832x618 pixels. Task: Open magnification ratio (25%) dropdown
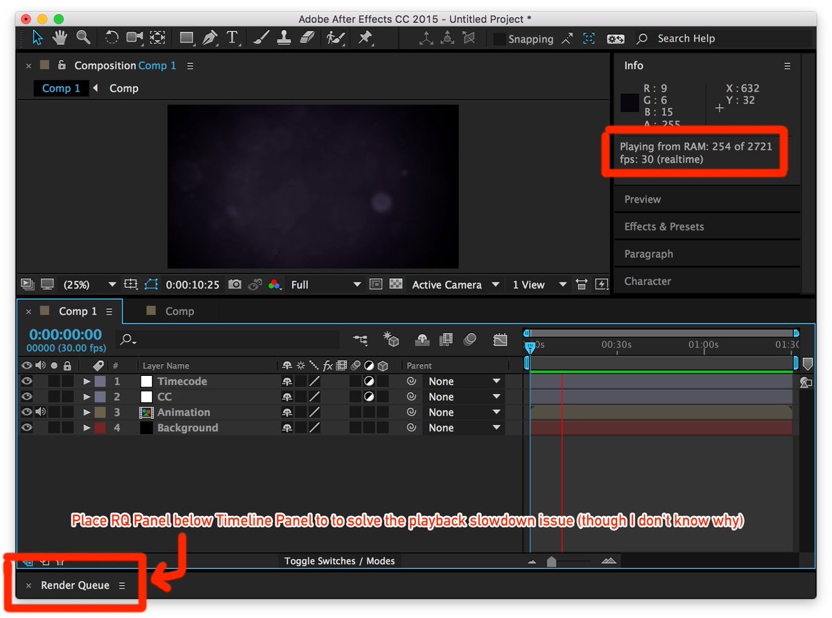coord(89,284)
